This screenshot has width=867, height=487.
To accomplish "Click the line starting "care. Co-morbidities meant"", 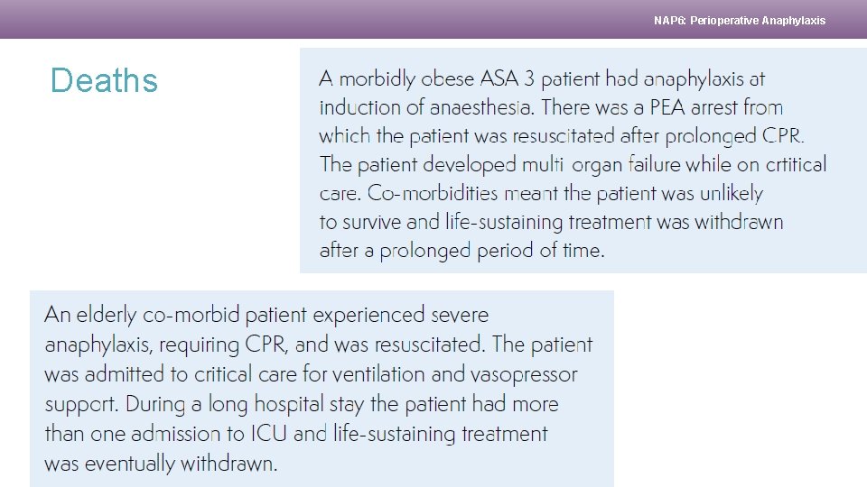I will (x=541, y=194).
